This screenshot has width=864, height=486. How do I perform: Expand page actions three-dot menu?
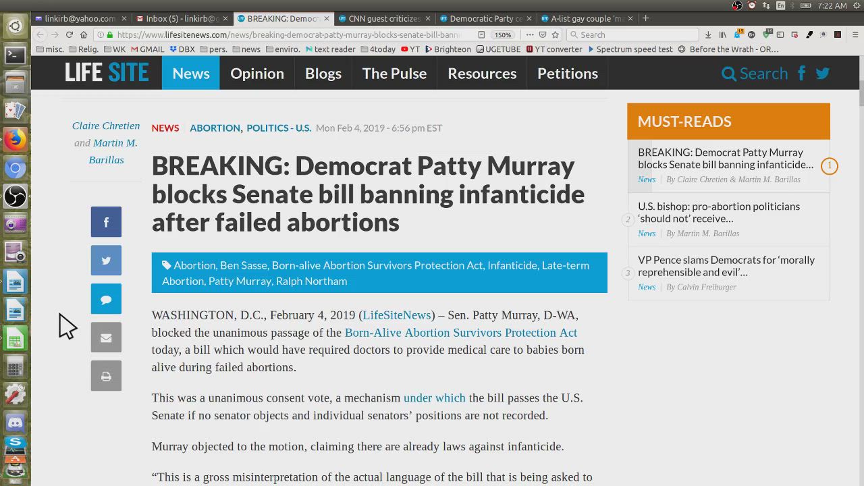(529, 35)
